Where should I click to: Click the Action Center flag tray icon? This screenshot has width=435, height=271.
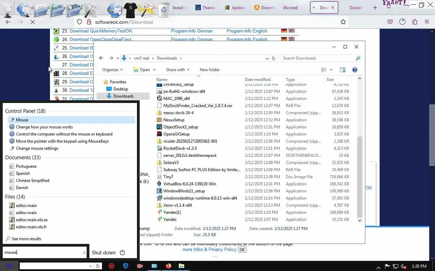click(387, 266)
